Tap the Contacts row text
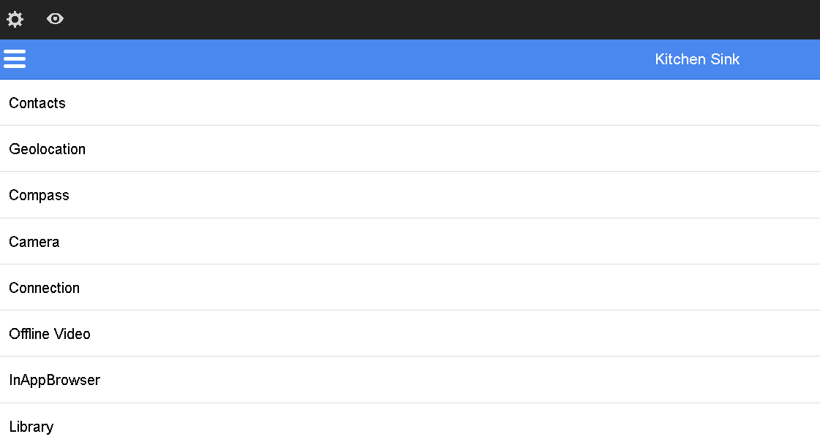820x442 pixels. tap(37, 103)
